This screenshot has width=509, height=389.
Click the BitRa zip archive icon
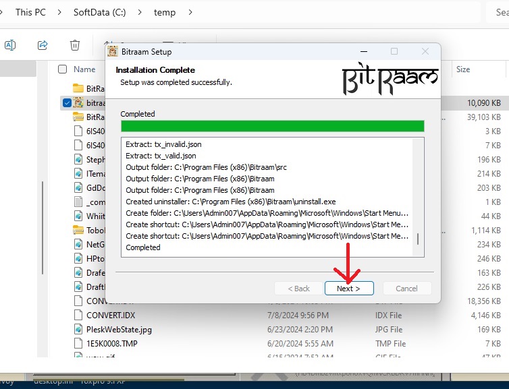(x=78, y=117)
